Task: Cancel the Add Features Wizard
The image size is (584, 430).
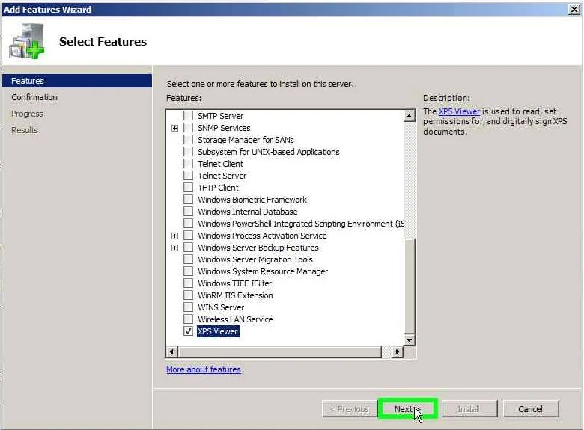Action: 530,409
